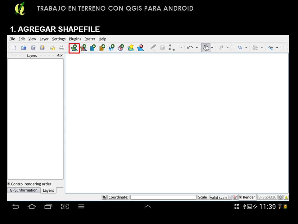Click the Coordinate input field

[163, 197]
